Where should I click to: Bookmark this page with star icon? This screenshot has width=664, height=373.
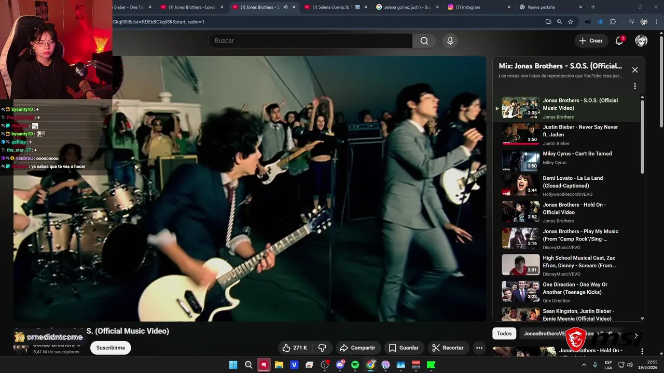(x=571, y=22)
